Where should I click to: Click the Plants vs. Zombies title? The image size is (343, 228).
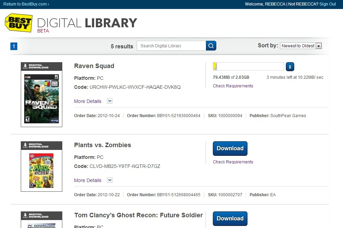click(102, 145)
